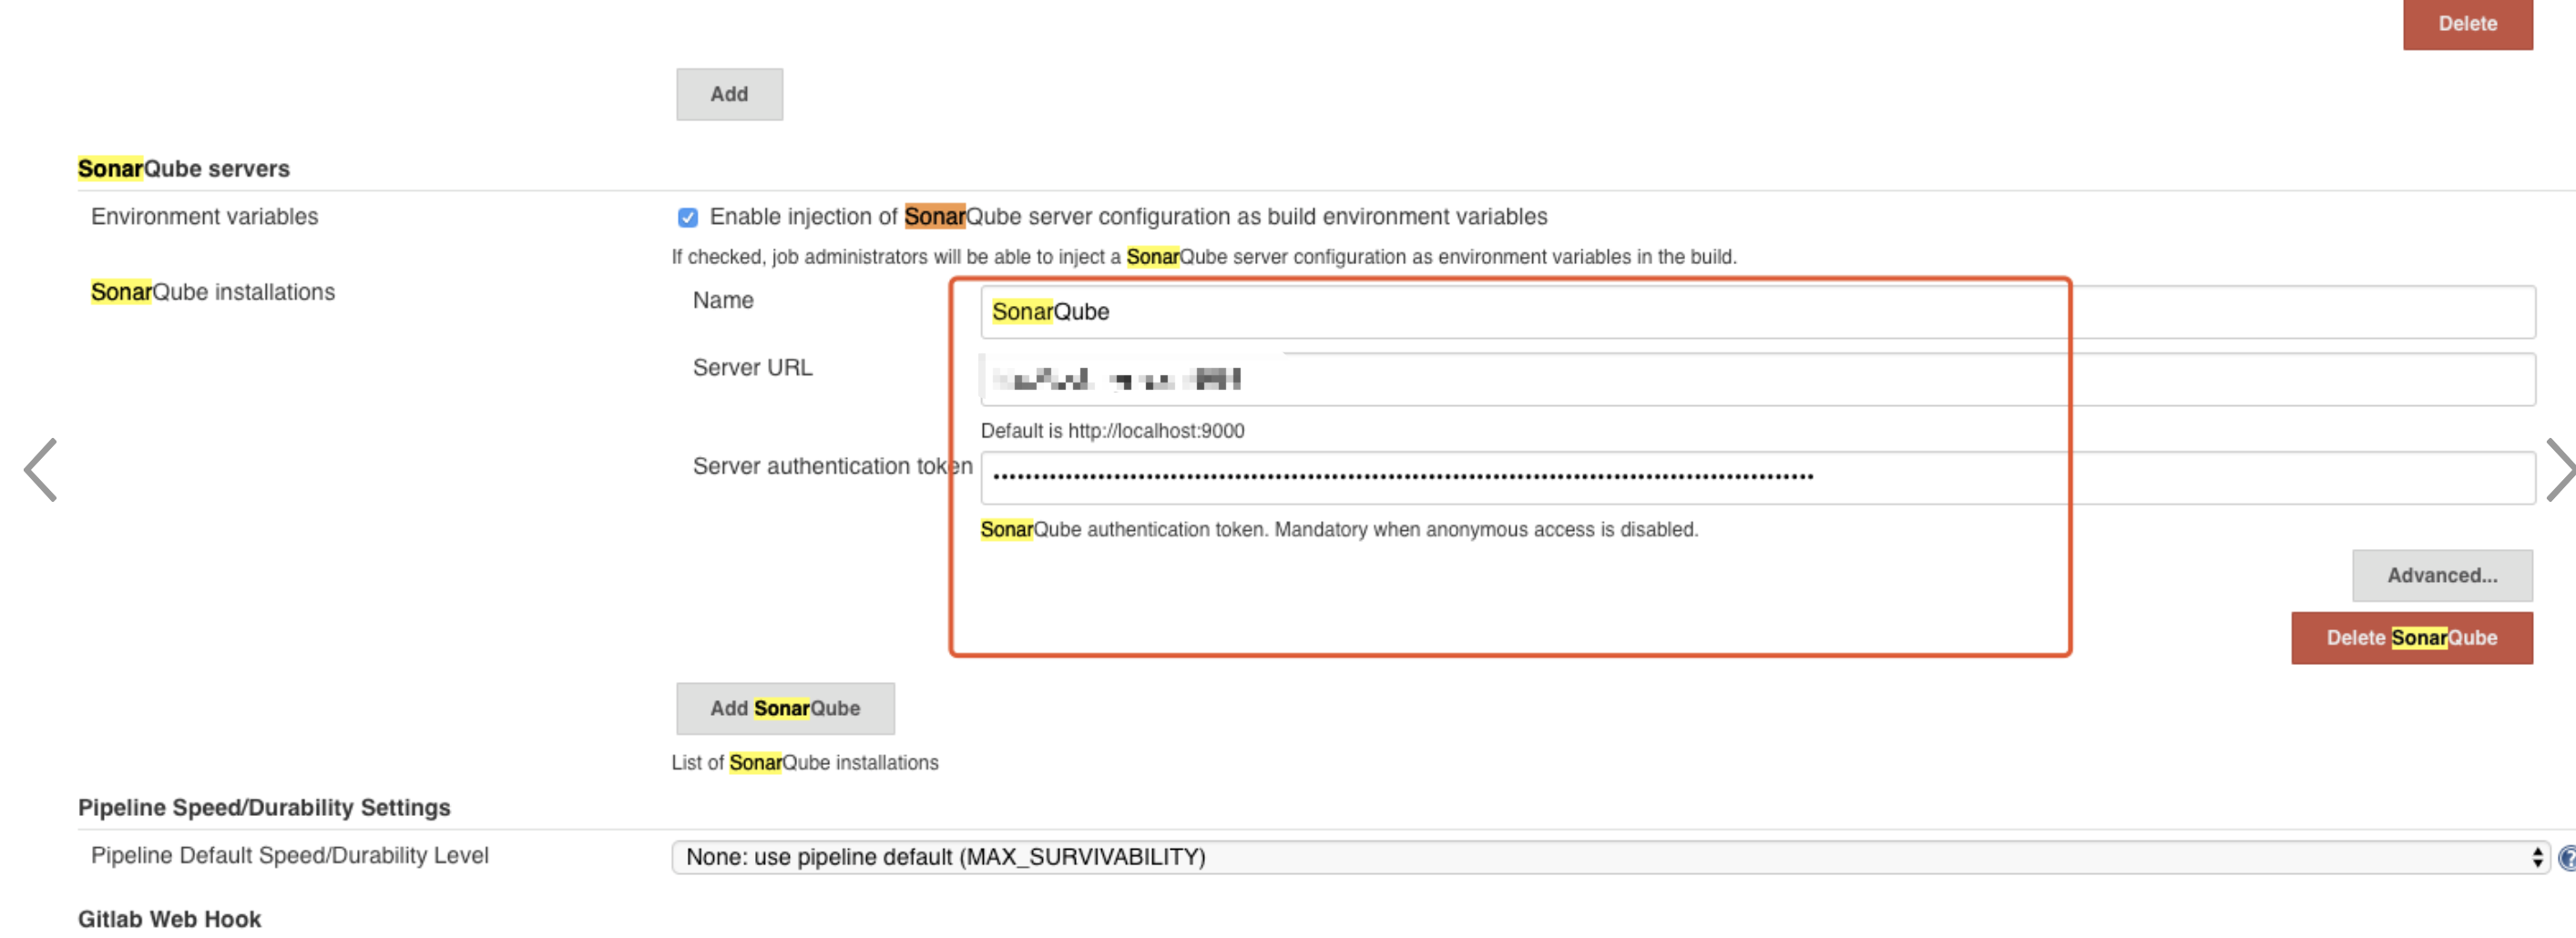Click Add SonarQube button
Screen dimensions: 2576x938
point(785,708)
